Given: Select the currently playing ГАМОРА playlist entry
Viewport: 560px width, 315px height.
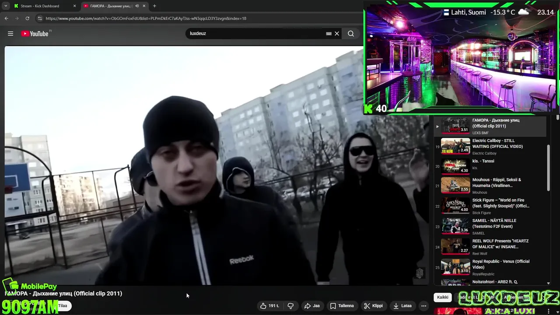Looking at the screenshot, I should (x=490, y=126).
